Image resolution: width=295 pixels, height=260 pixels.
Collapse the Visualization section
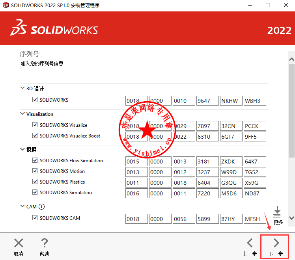pyautogui.click(x=22, y=113)
